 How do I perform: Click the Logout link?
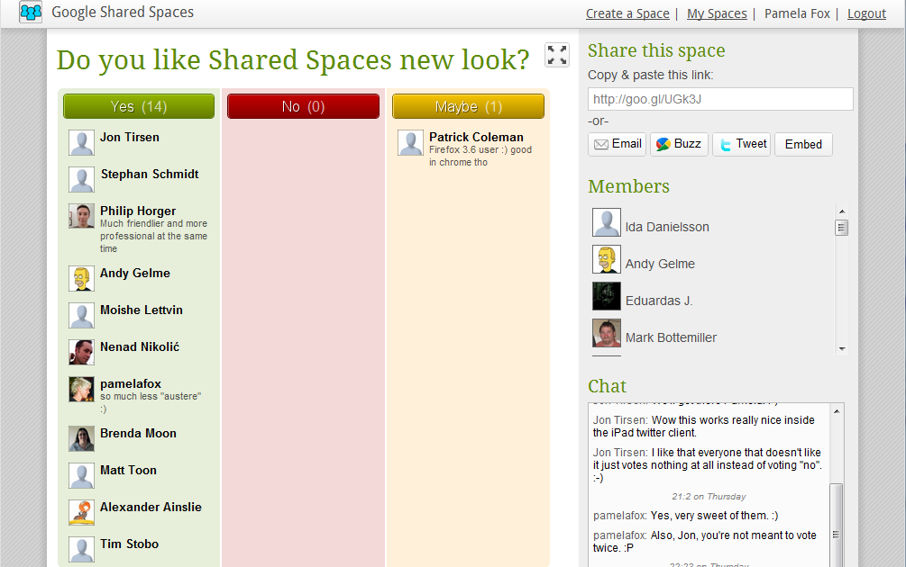[866, 13]
